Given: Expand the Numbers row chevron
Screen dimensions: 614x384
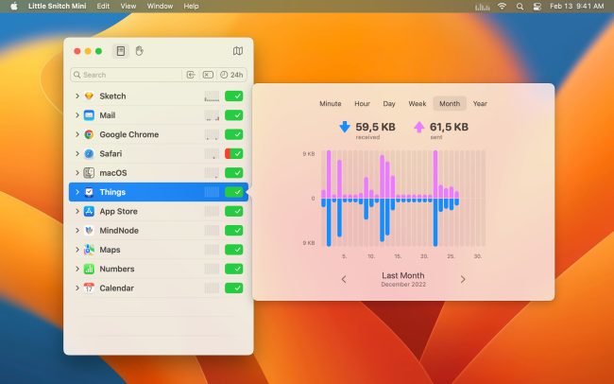Looking at the screenshot, I should point(77,269).
